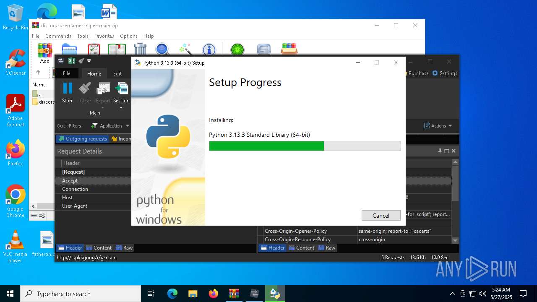The height and width of the screenshot is (302, 537).
Task: Click the Type here to search box
Action: (x=81, y=294)
